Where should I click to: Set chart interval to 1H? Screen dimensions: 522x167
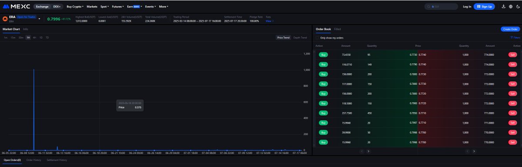coord(28,38)
